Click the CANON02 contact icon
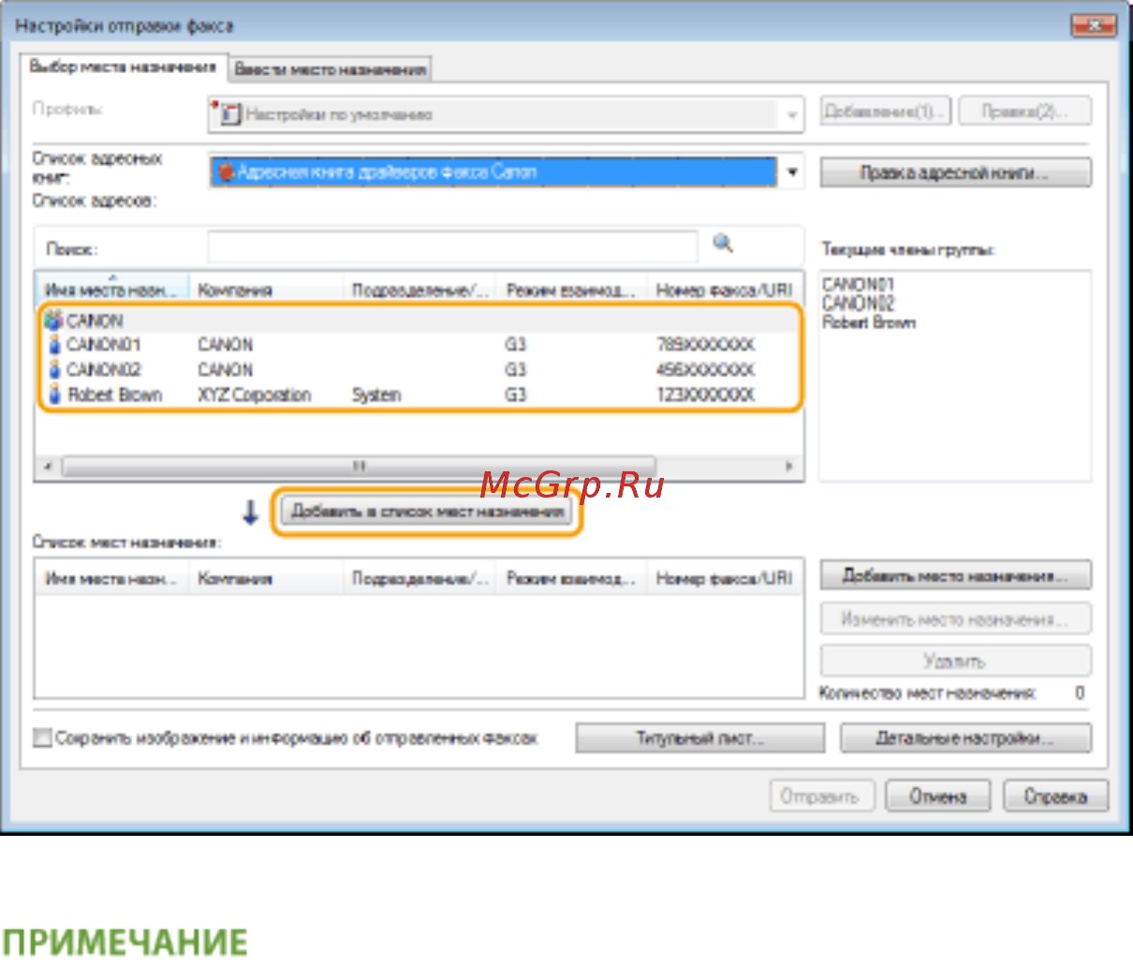Screen dimensions: 1133x967 (x=54, y=370)
